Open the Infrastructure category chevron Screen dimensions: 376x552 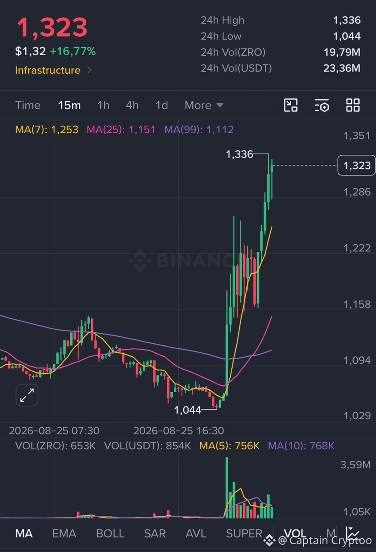pyautogui.click(x=89, y=70)
